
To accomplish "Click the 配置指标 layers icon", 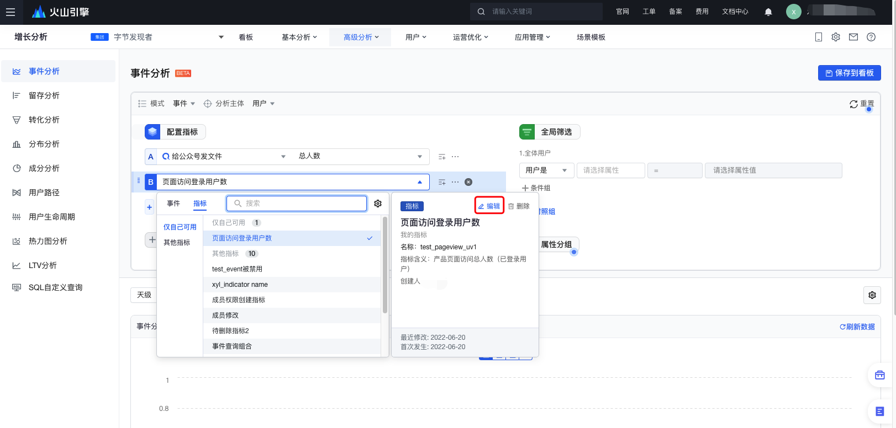I will coord(152,132).
